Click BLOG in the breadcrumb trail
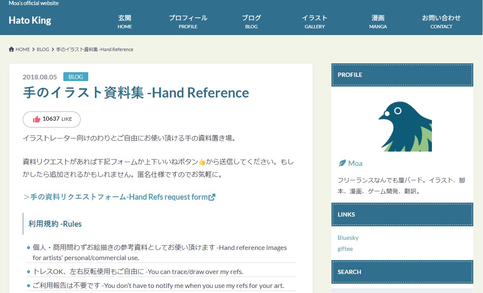 (43, 49)
